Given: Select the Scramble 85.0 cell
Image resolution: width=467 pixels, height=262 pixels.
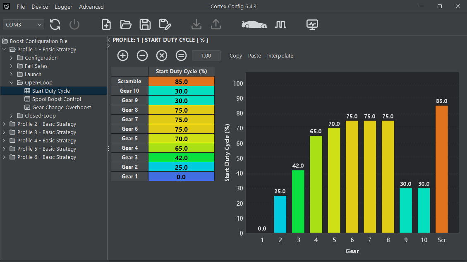Looking at the screenshot, I should [x=181, y=82].
